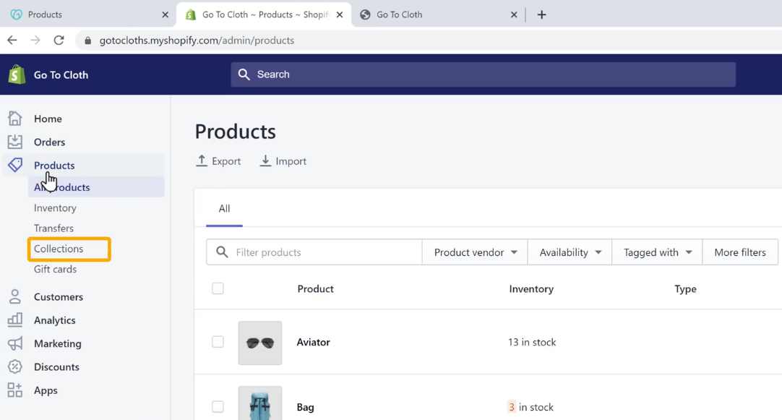Click the Shopify logo in header

point(17,75)
